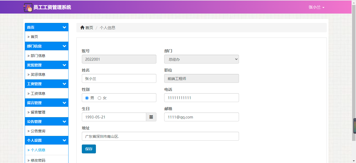Open the 个人信息 sidebar menu item

coord(47,150)
